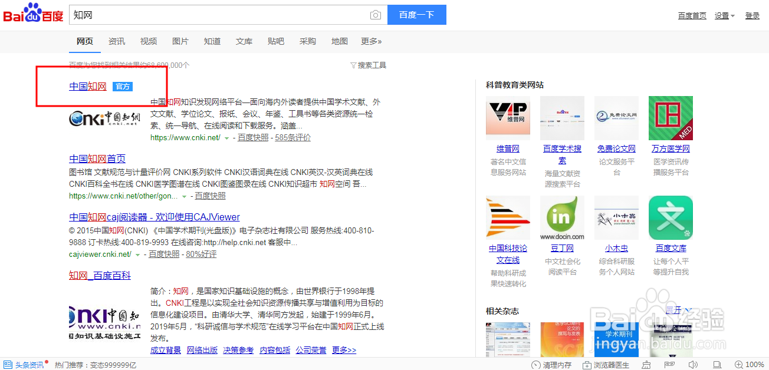Open 中国知网caj阅读器 CAJViewer link
This screenshot has width=769, height=370.
click(155, 217)
